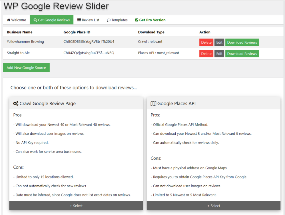Click the magnifier icon on Get Google Reviews
This screenshot has width=285, height=215.
coord(35,20)
